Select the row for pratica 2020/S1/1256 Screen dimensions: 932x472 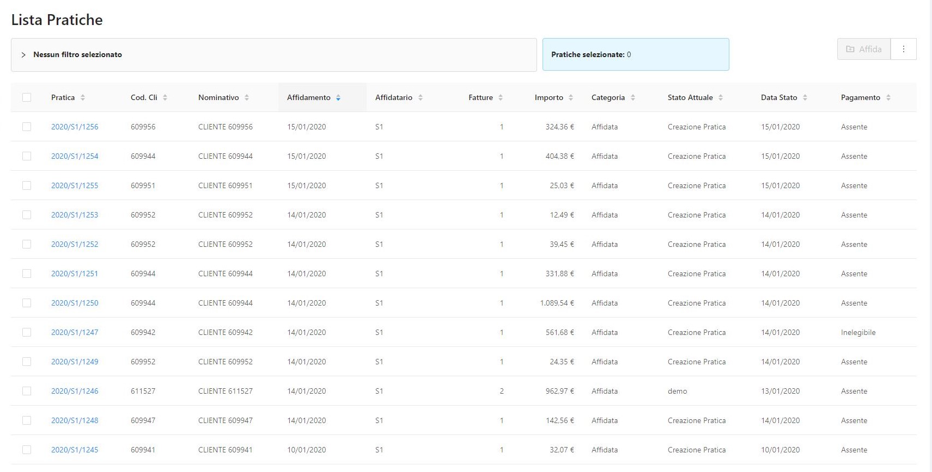27,127
